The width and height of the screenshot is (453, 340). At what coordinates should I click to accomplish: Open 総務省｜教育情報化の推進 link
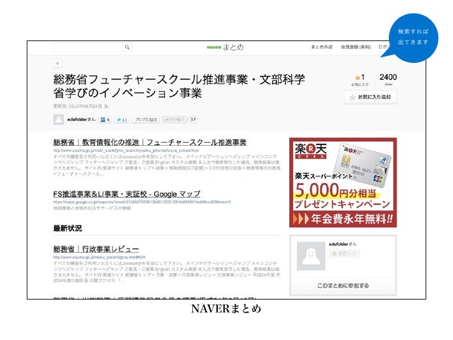coord(149,142)
